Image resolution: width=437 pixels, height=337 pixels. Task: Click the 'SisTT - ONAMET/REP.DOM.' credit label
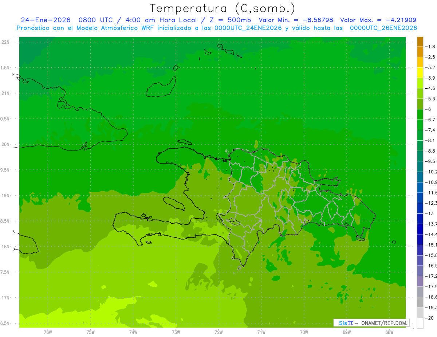tap(371, 323)
